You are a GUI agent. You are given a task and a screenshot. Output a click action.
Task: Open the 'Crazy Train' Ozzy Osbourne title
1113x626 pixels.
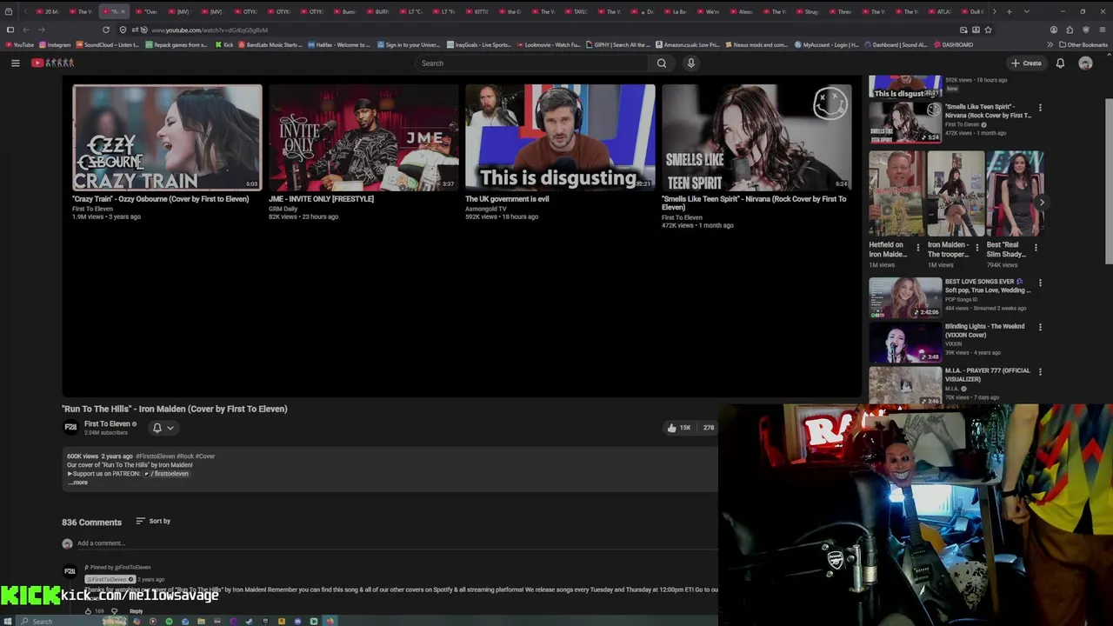(161, 199)
